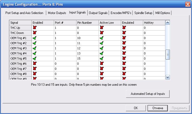192x114 pixels.
Task: Open the Spindle Setup tab
Action: 143,13
